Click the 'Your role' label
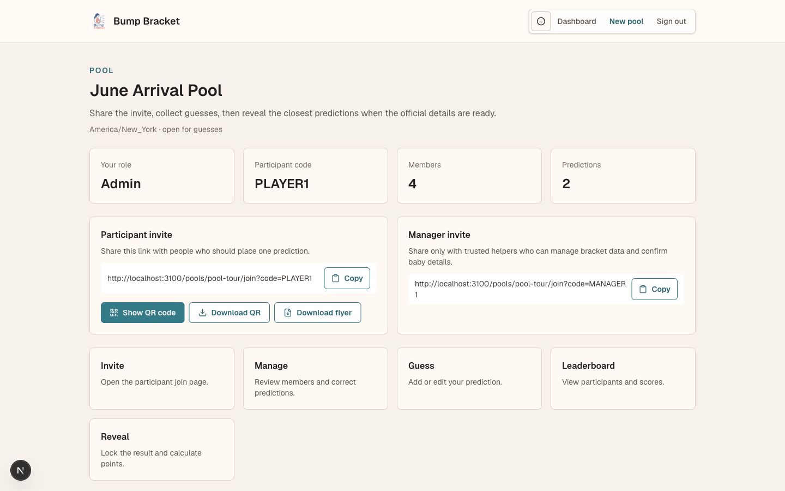This screenshot has width=785, height=491. click(x=116, y=165)
